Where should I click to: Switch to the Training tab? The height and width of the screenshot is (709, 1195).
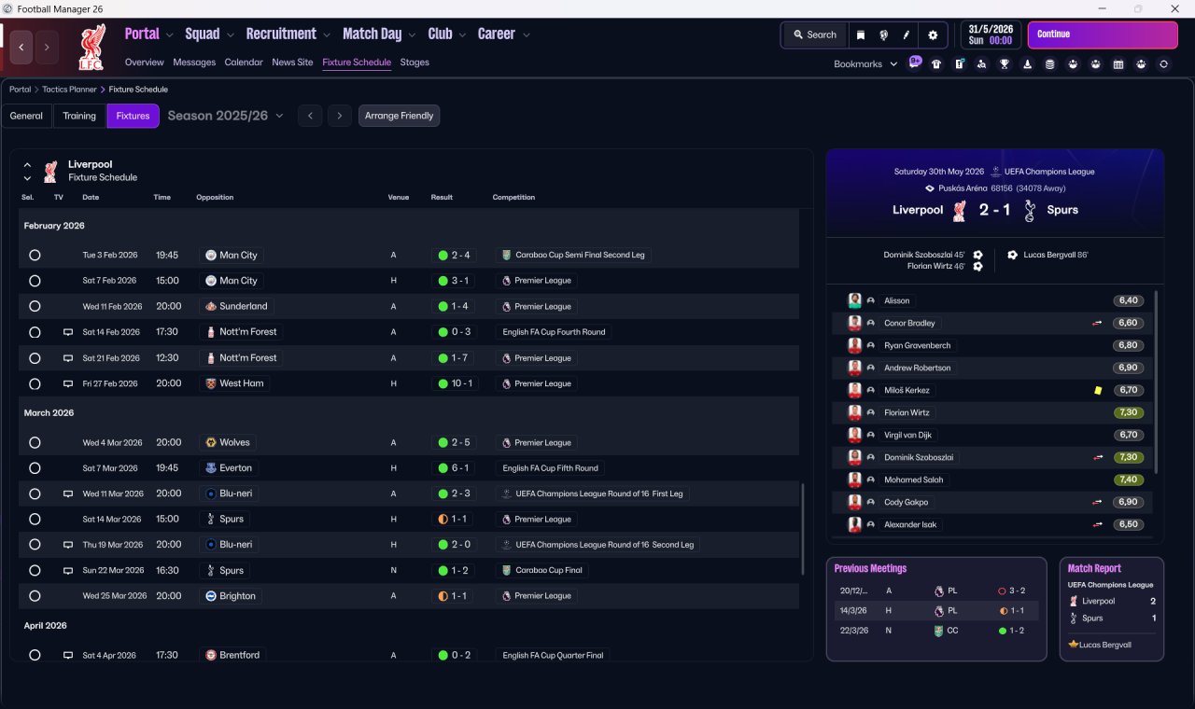click(x=79, y=116)
